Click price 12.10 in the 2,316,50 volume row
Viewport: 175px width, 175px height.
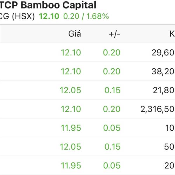(71, 109)
